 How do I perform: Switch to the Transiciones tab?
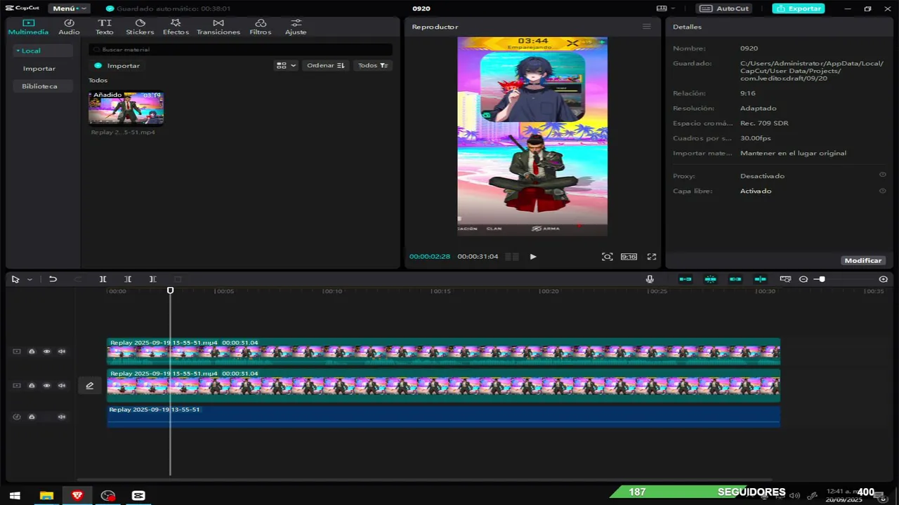[x=218, y=27]
